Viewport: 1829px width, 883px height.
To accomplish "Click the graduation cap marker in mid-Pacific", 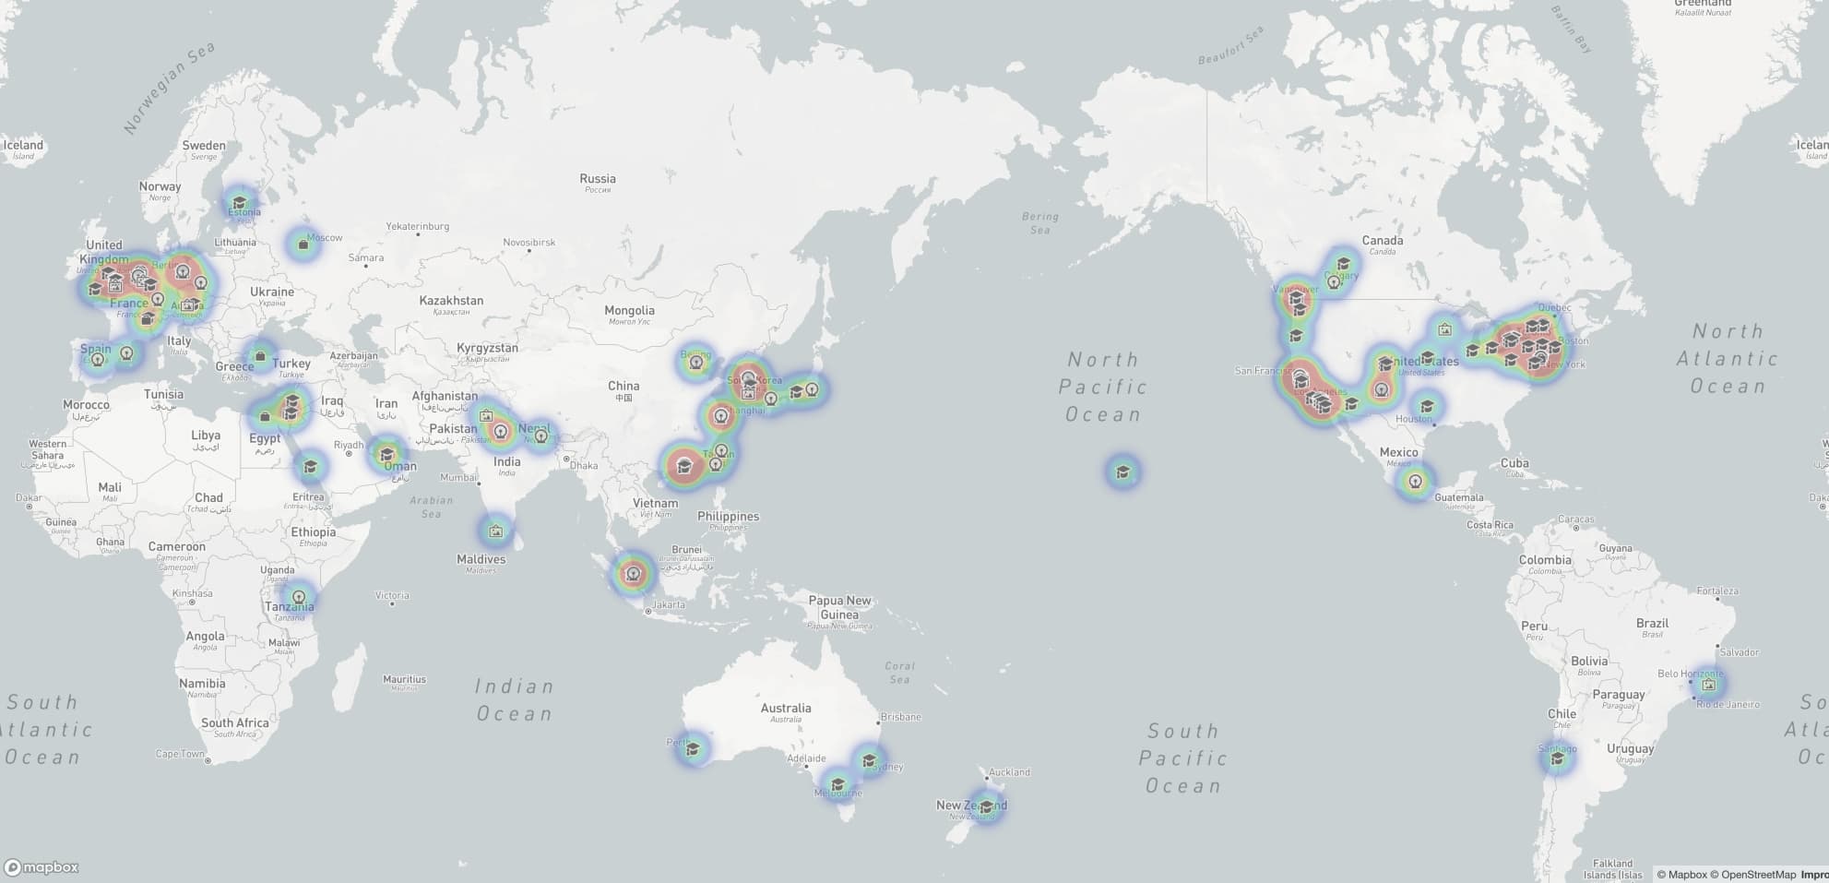I will (x=1122, y=472).
